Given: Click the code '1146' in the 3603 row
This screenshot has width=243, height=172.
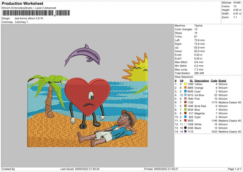Looking at the screenshot, I should pyautogui.click(x=215, y=120).
